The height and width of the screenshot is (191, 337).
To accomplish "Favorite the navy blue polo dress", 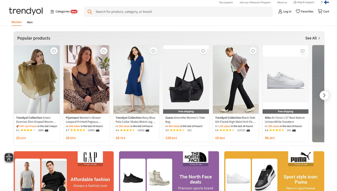I will click(153, 51).
